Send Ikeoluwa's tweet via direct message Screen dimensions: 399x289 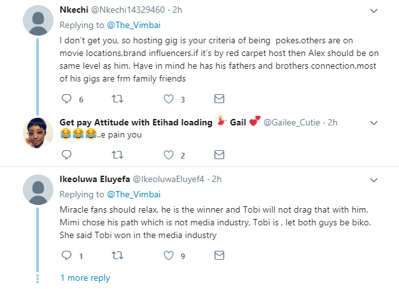219,256
